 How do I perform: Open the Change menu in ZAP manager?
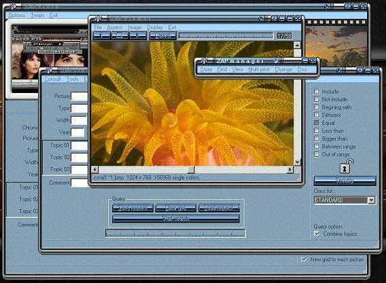click(283, 69)
